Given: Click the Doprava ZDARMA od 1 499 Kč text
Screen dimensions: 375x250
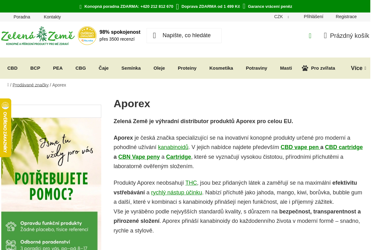Looking at the screenshot, I should tap(211, 7).
